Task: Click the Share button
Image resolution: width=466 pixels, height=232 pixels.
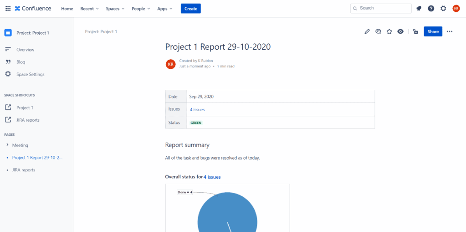Action: click(433, 31)
